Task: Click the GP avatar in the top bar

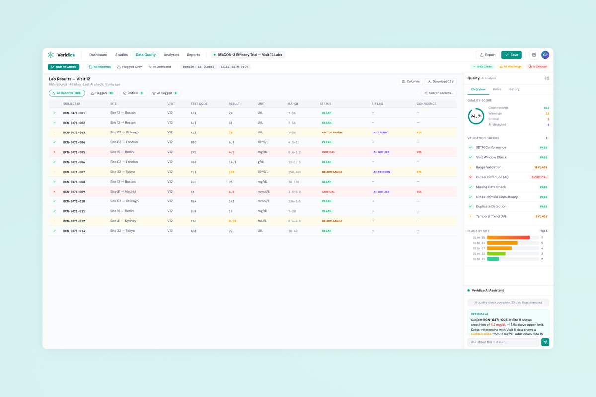Action: [x=545, y=55]
